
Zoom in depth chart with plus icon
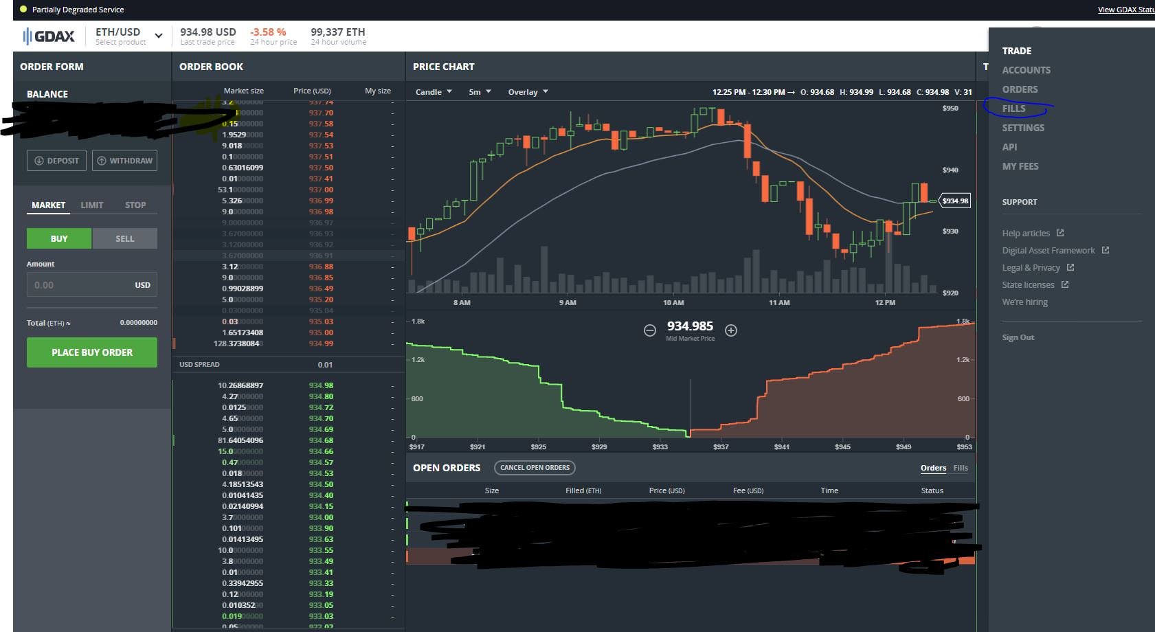(x=731, y=330)
